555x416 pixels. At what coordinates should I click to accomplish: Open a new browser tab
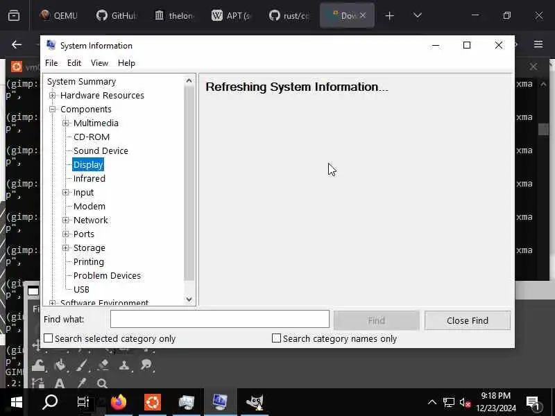[389, 15]
